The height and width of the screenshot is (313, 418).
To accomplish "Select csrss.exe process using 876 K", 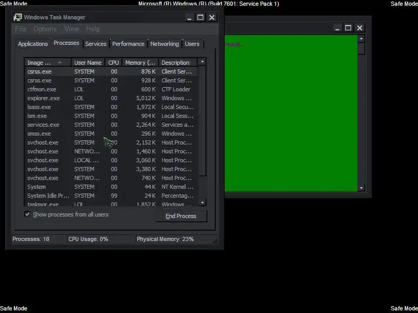I will 111,71.
